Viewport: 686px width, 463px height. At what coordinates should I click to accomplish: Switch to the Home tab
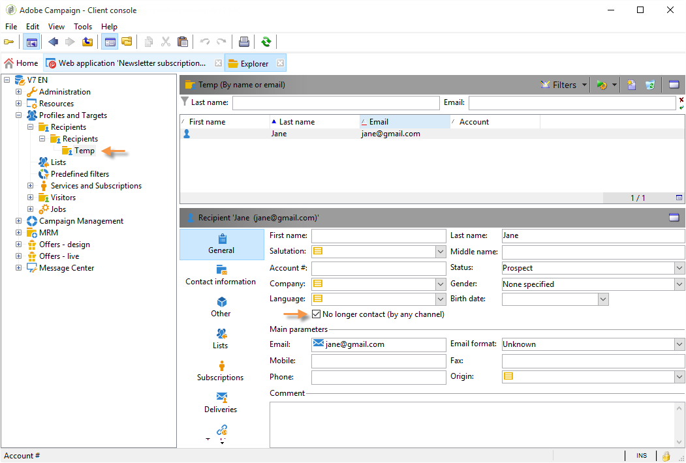pyautogui.click(x=21, y=63)
